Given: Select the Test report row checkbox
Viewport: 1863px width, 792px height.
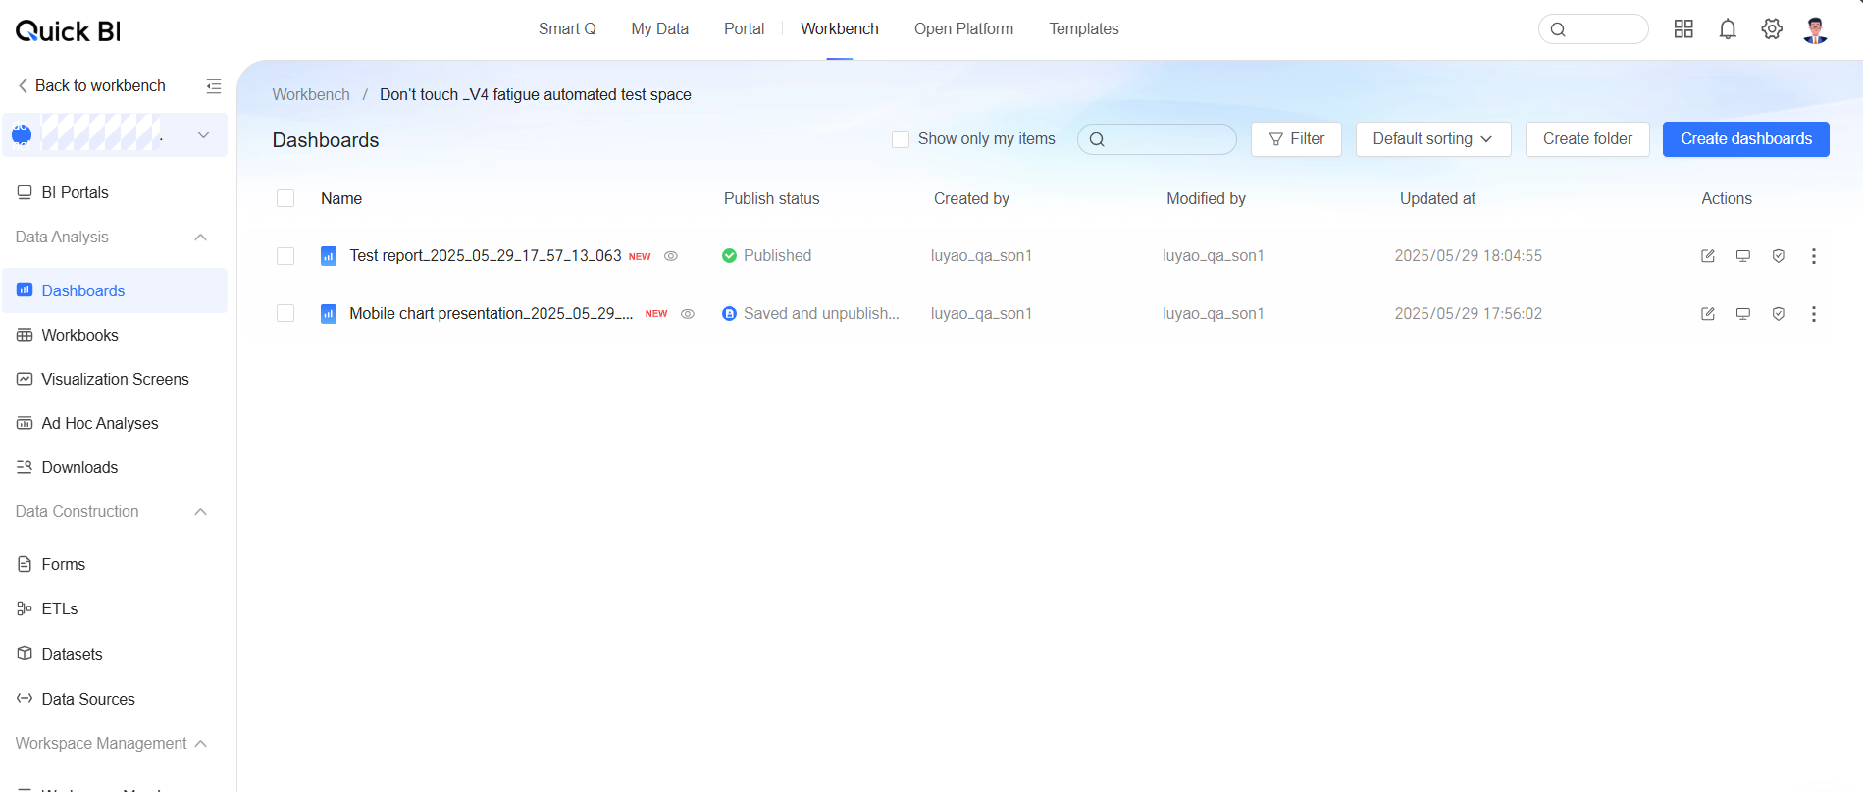Looking at the screenshot, I should (285, 256).
